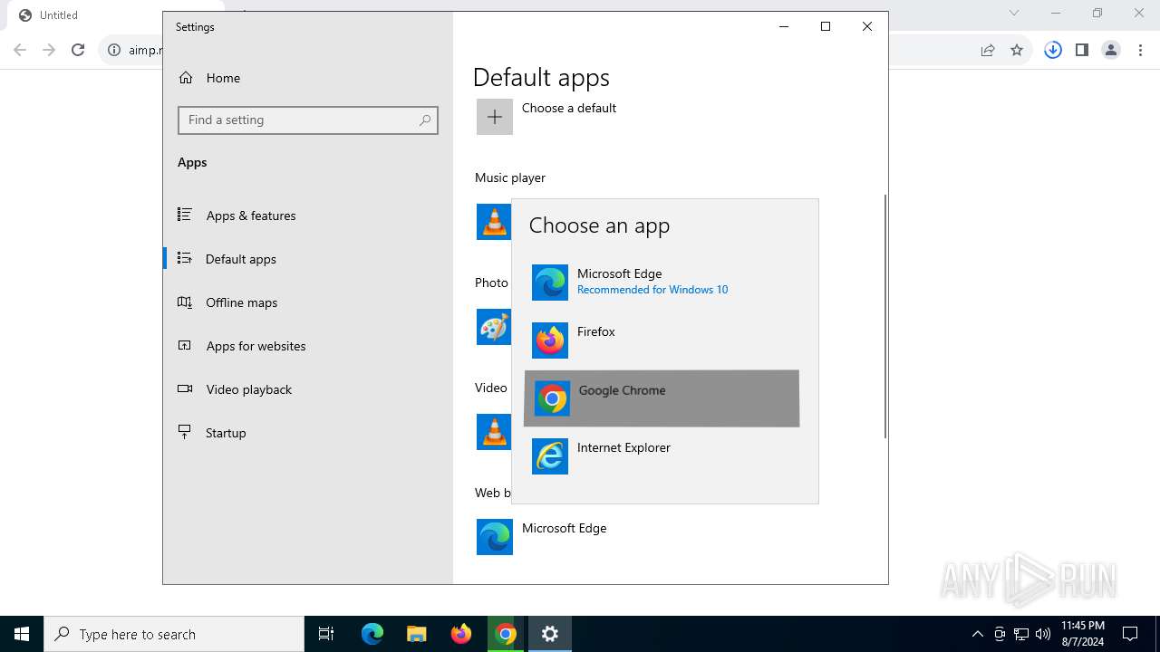Open the volume control in tray

point(1043,634)
